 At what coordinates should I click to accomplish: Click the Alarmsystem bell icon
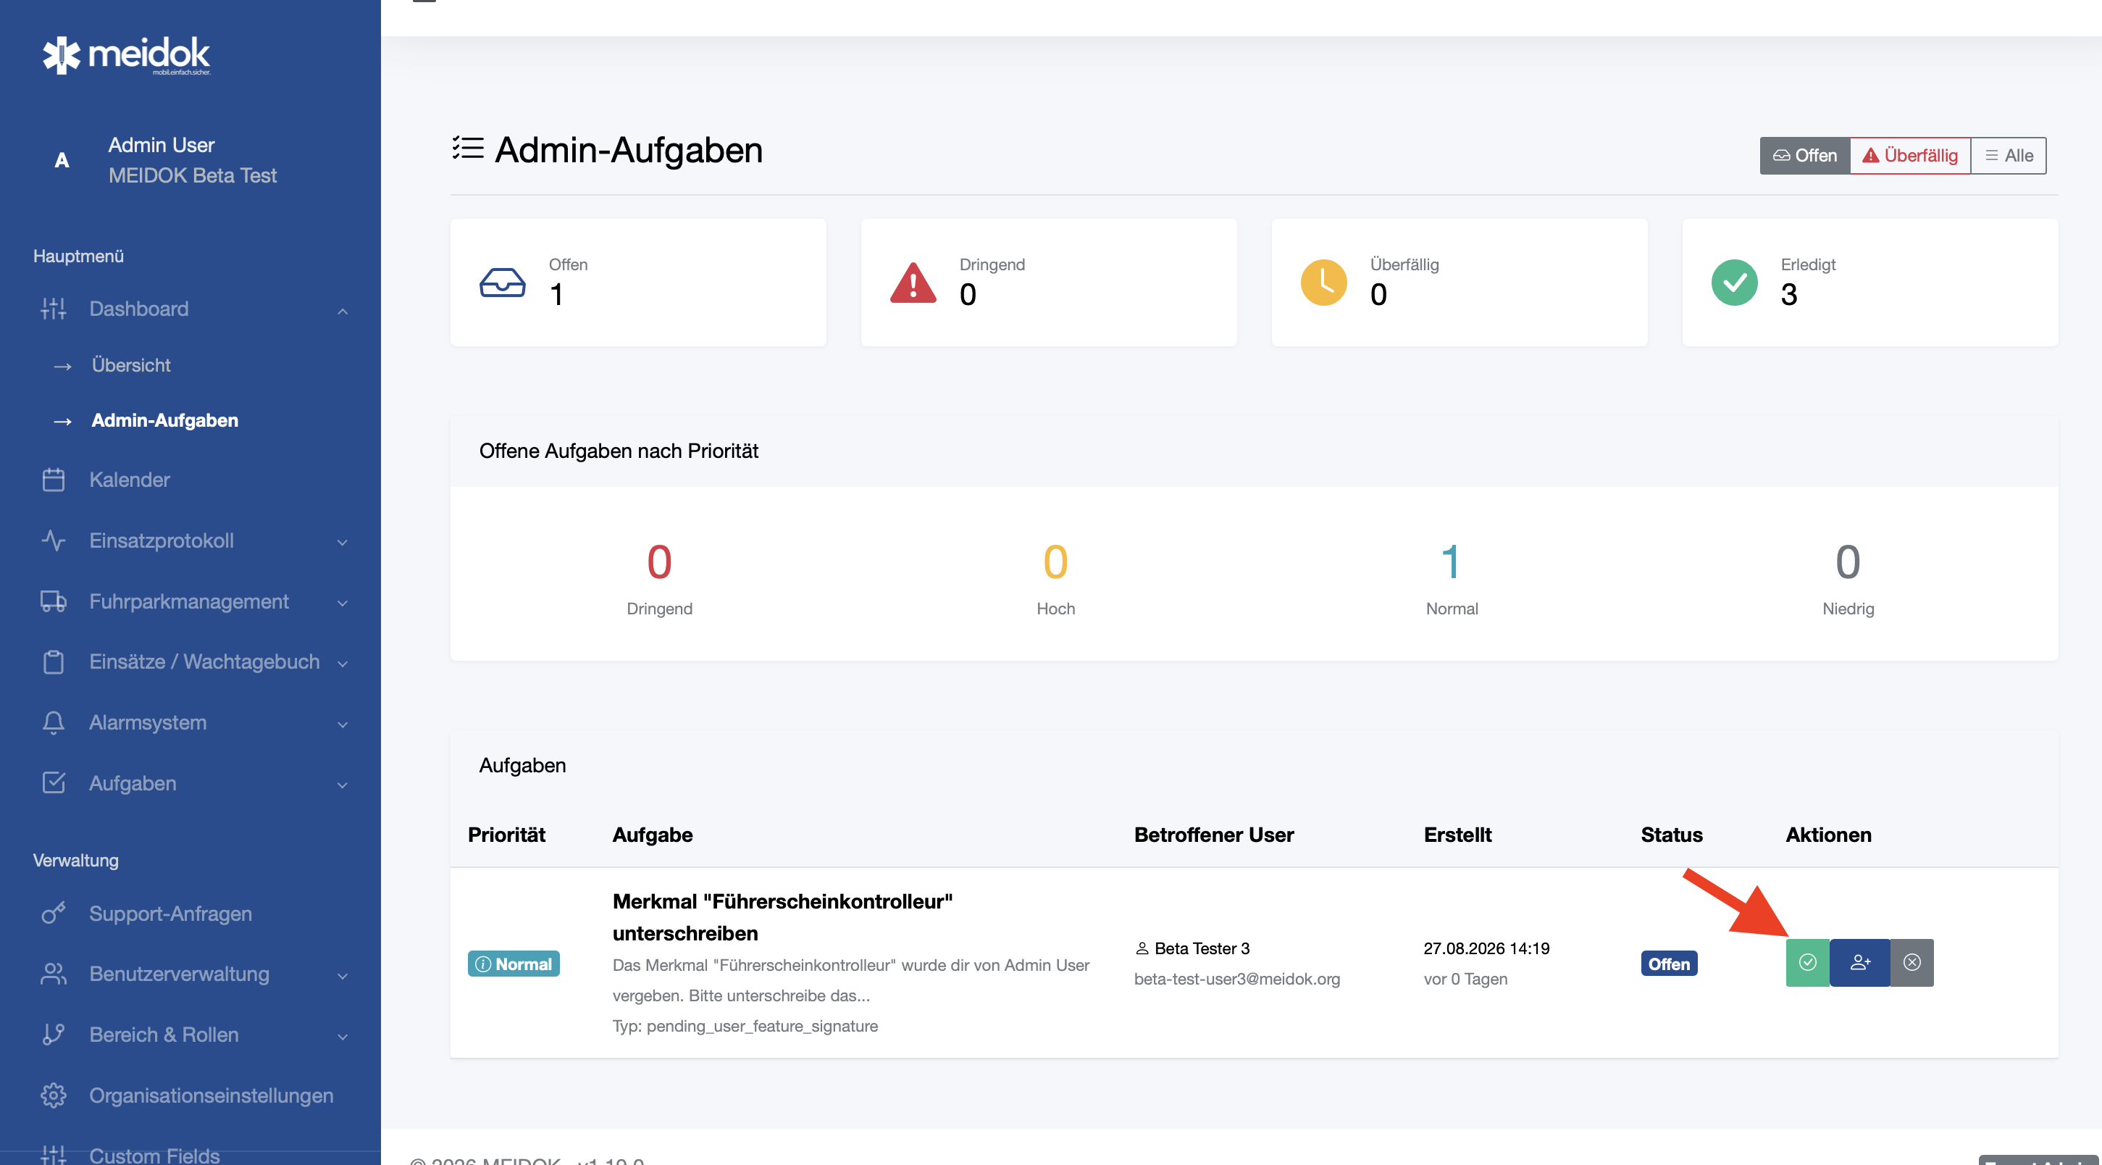[53, 722]
